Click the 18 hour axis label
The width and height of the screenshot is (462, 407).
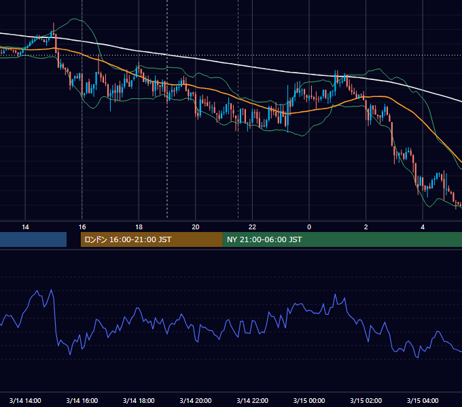[x=139, y=227]
